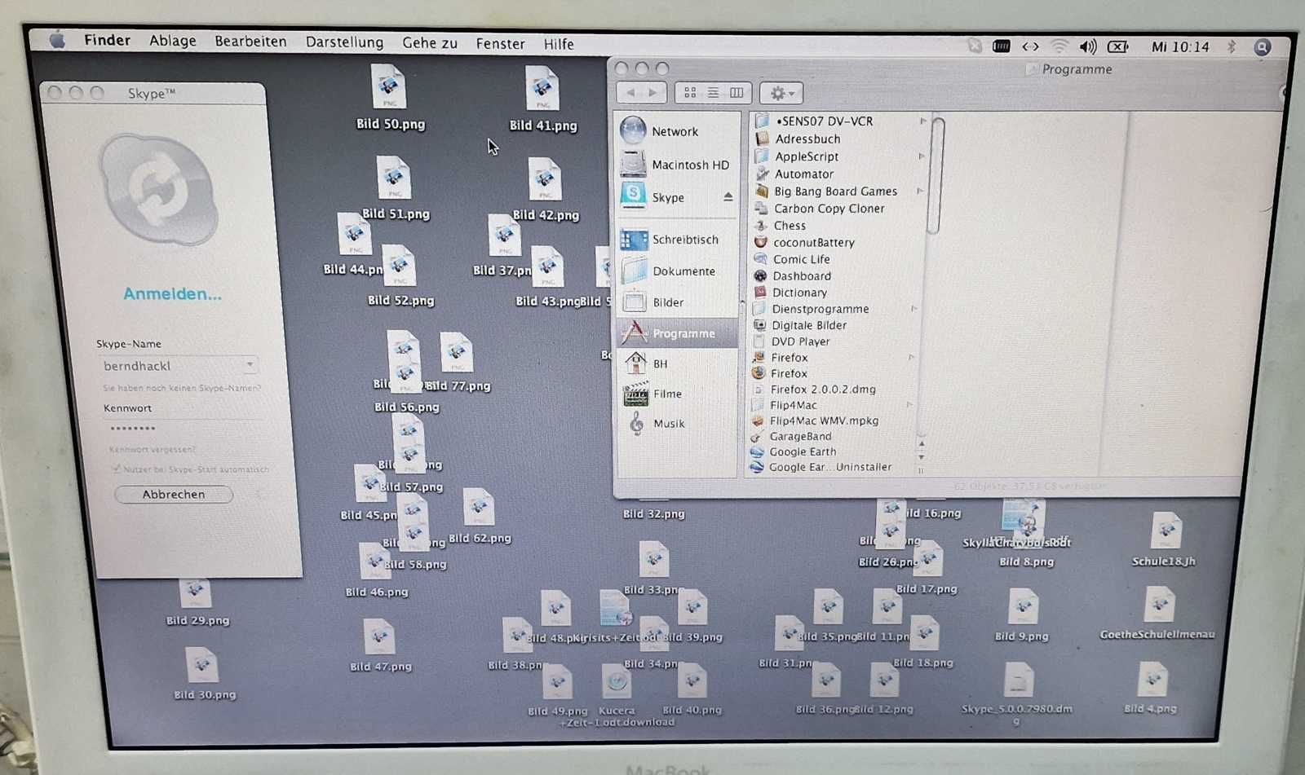
Task: Select Bild 41.png on desktop
Action: 542,99
